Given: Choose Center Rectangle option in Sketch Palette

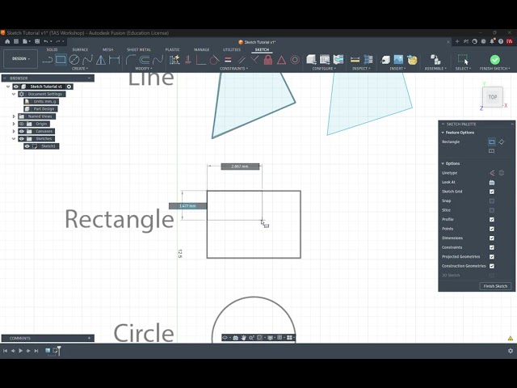Looking at the screenshot, I should point(492,151).
